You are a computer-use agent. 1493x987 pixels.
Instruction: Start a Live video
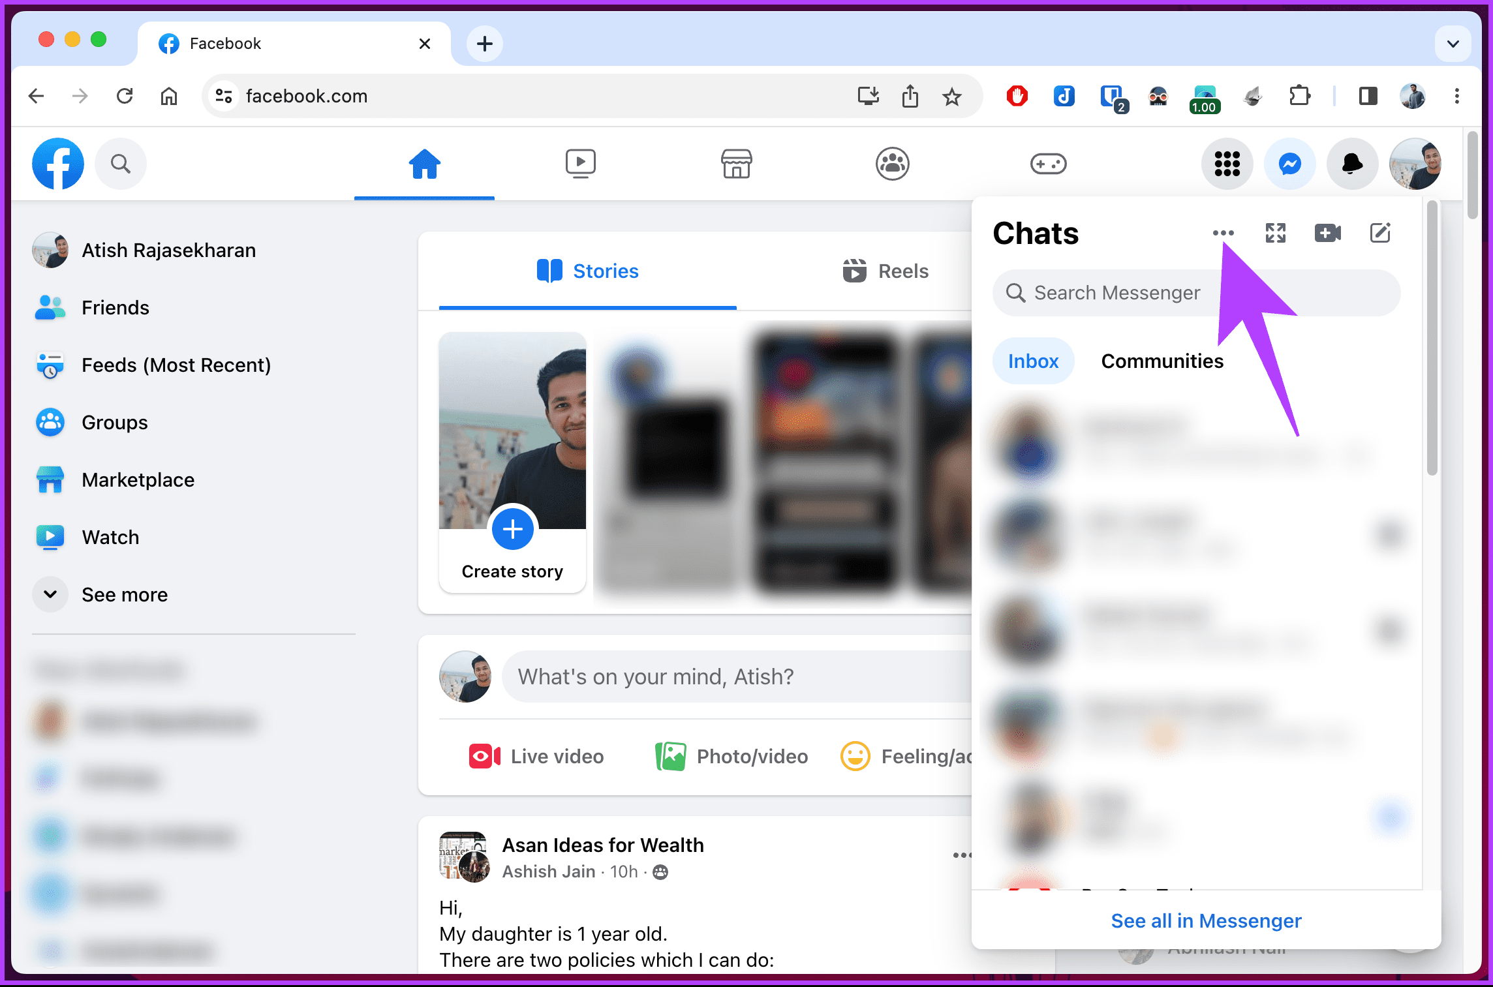coord(536,757)
